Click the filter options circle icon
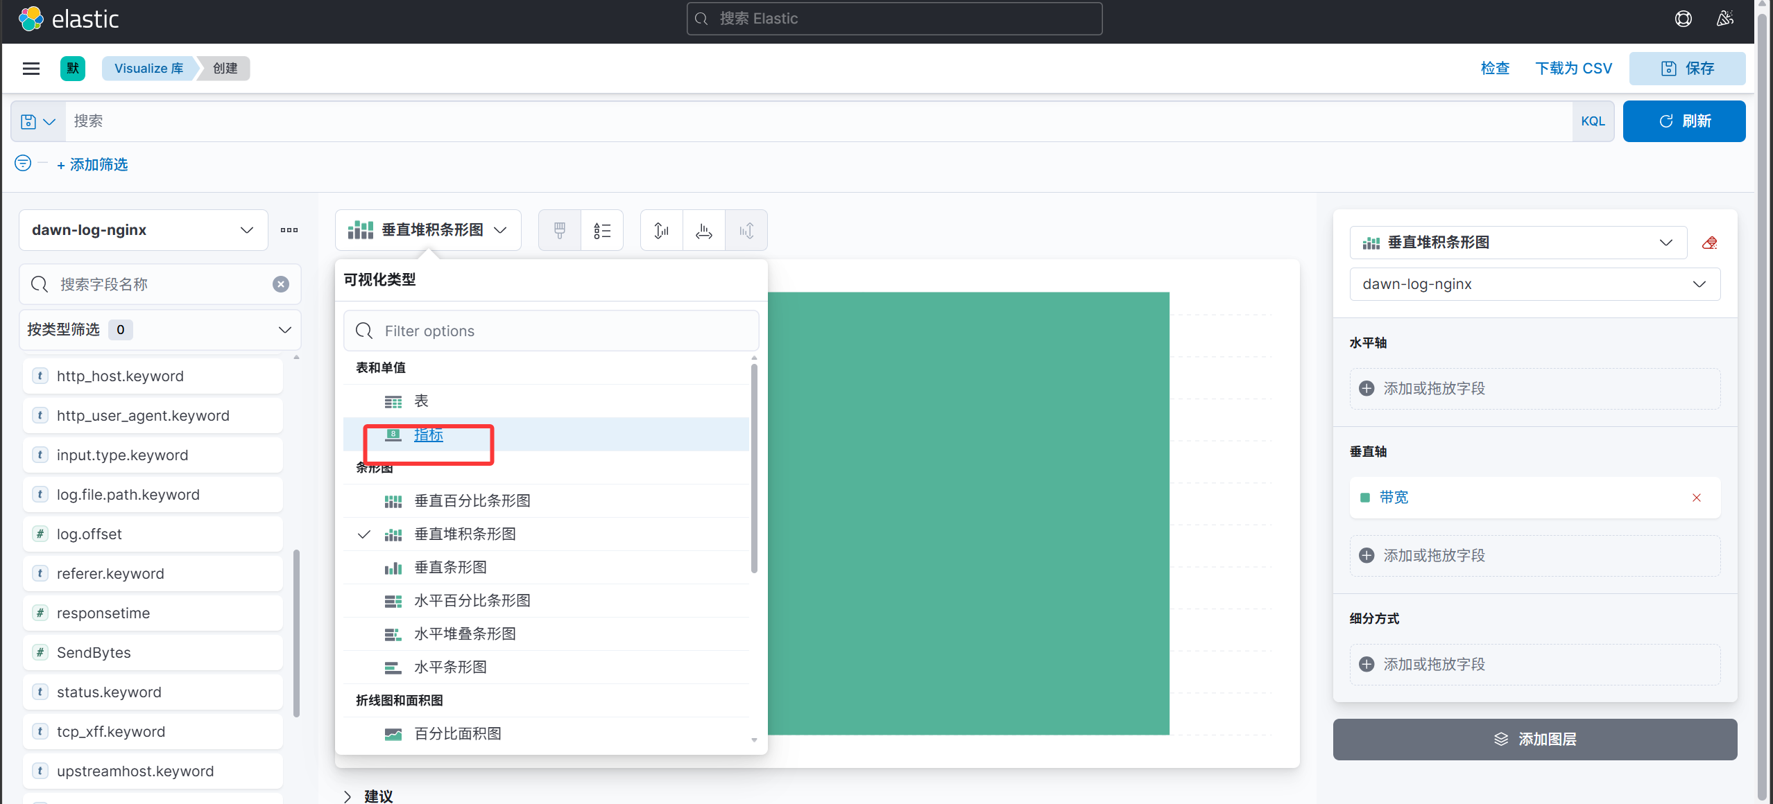The width and height of the screenshot is (1773, 804). coord(23,164)
